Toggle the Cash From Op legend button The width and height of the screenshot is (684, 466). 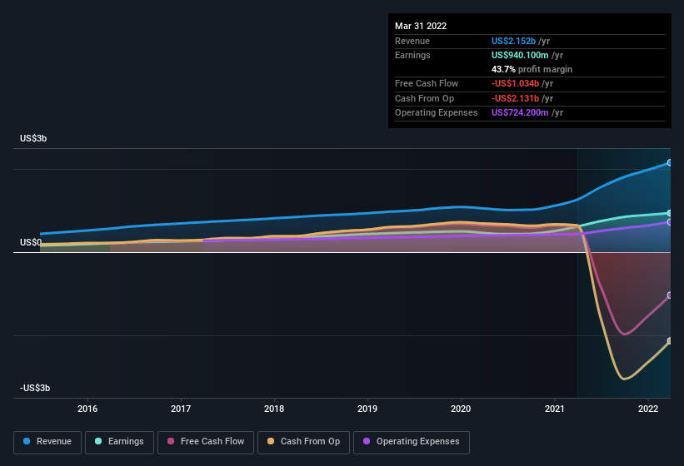pos(303,443)
